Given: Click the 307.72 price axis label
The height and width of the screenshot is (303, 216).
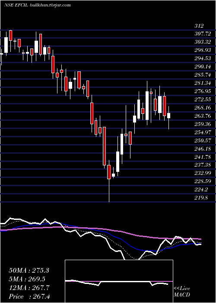Looking at the screenshot, I should coord(203,34).
